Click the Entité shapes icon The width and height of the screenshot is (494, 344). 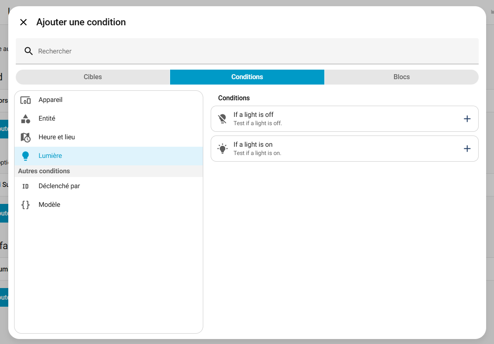click(x=26, y=119)
